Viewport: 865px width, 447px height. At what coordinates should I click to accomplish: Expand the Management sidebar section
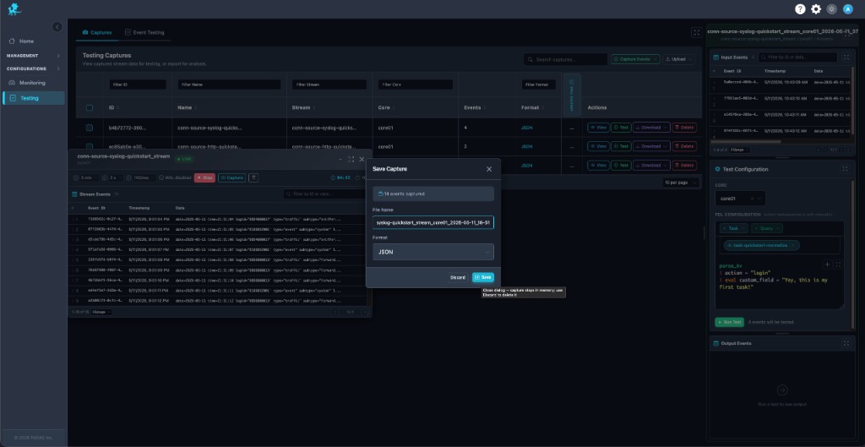(33, 56)
